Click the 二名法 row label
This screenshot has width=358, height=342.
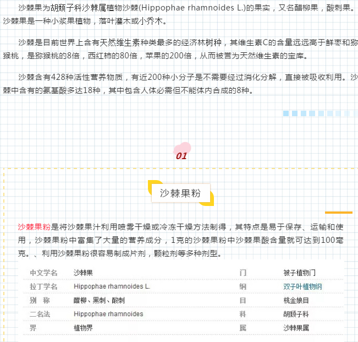40,314
